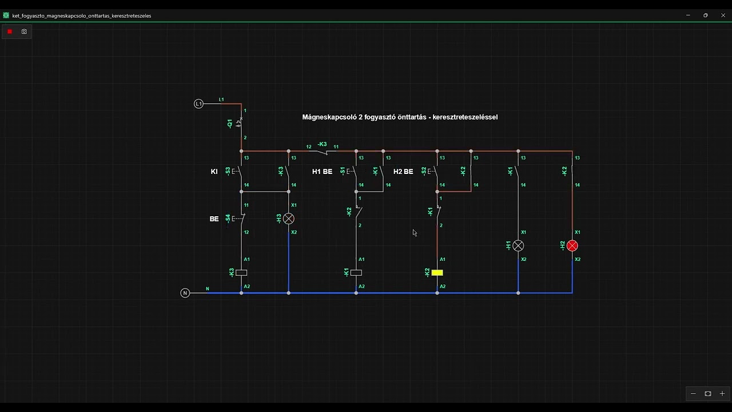Click the -K1 holding contact beside -S1

pos(382,171)
